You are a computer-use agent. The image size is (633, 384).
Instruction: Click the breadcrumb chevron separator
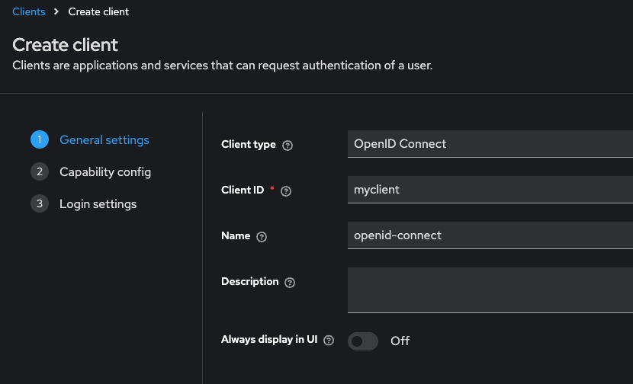point(56,11)
